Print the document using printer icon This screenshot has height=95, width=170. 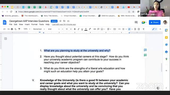tap(12, 29)
